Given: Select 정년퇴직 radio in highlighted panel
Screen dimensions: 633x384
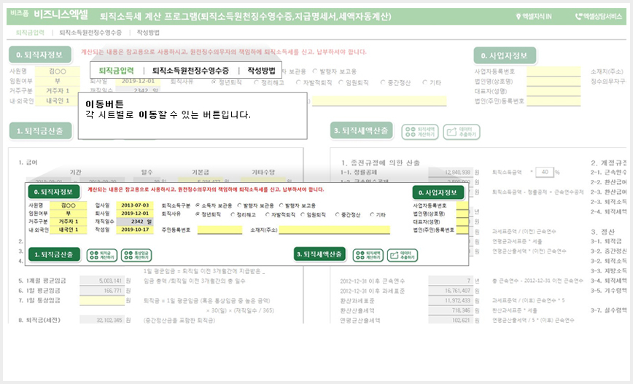Looking at the screenshot, I should click(x=198, y=214).
